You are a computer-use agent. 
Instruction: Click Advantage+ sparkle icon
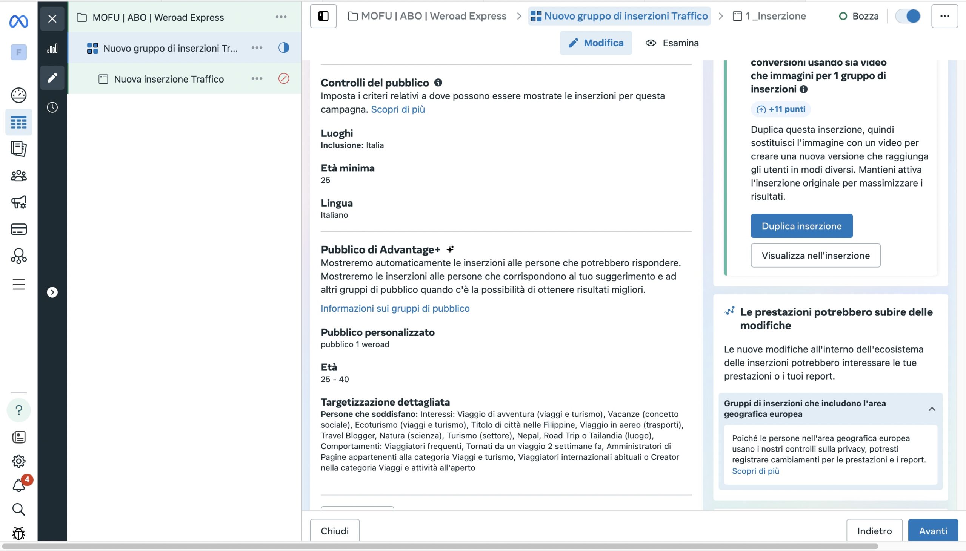tap(450, 249)
